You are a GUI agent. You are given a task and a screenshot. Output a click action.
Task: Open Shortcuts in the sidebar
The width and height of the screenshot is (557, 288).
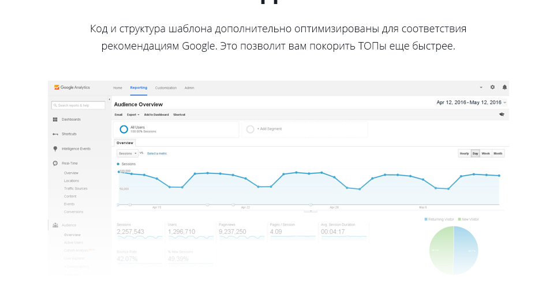pos(69,134)
